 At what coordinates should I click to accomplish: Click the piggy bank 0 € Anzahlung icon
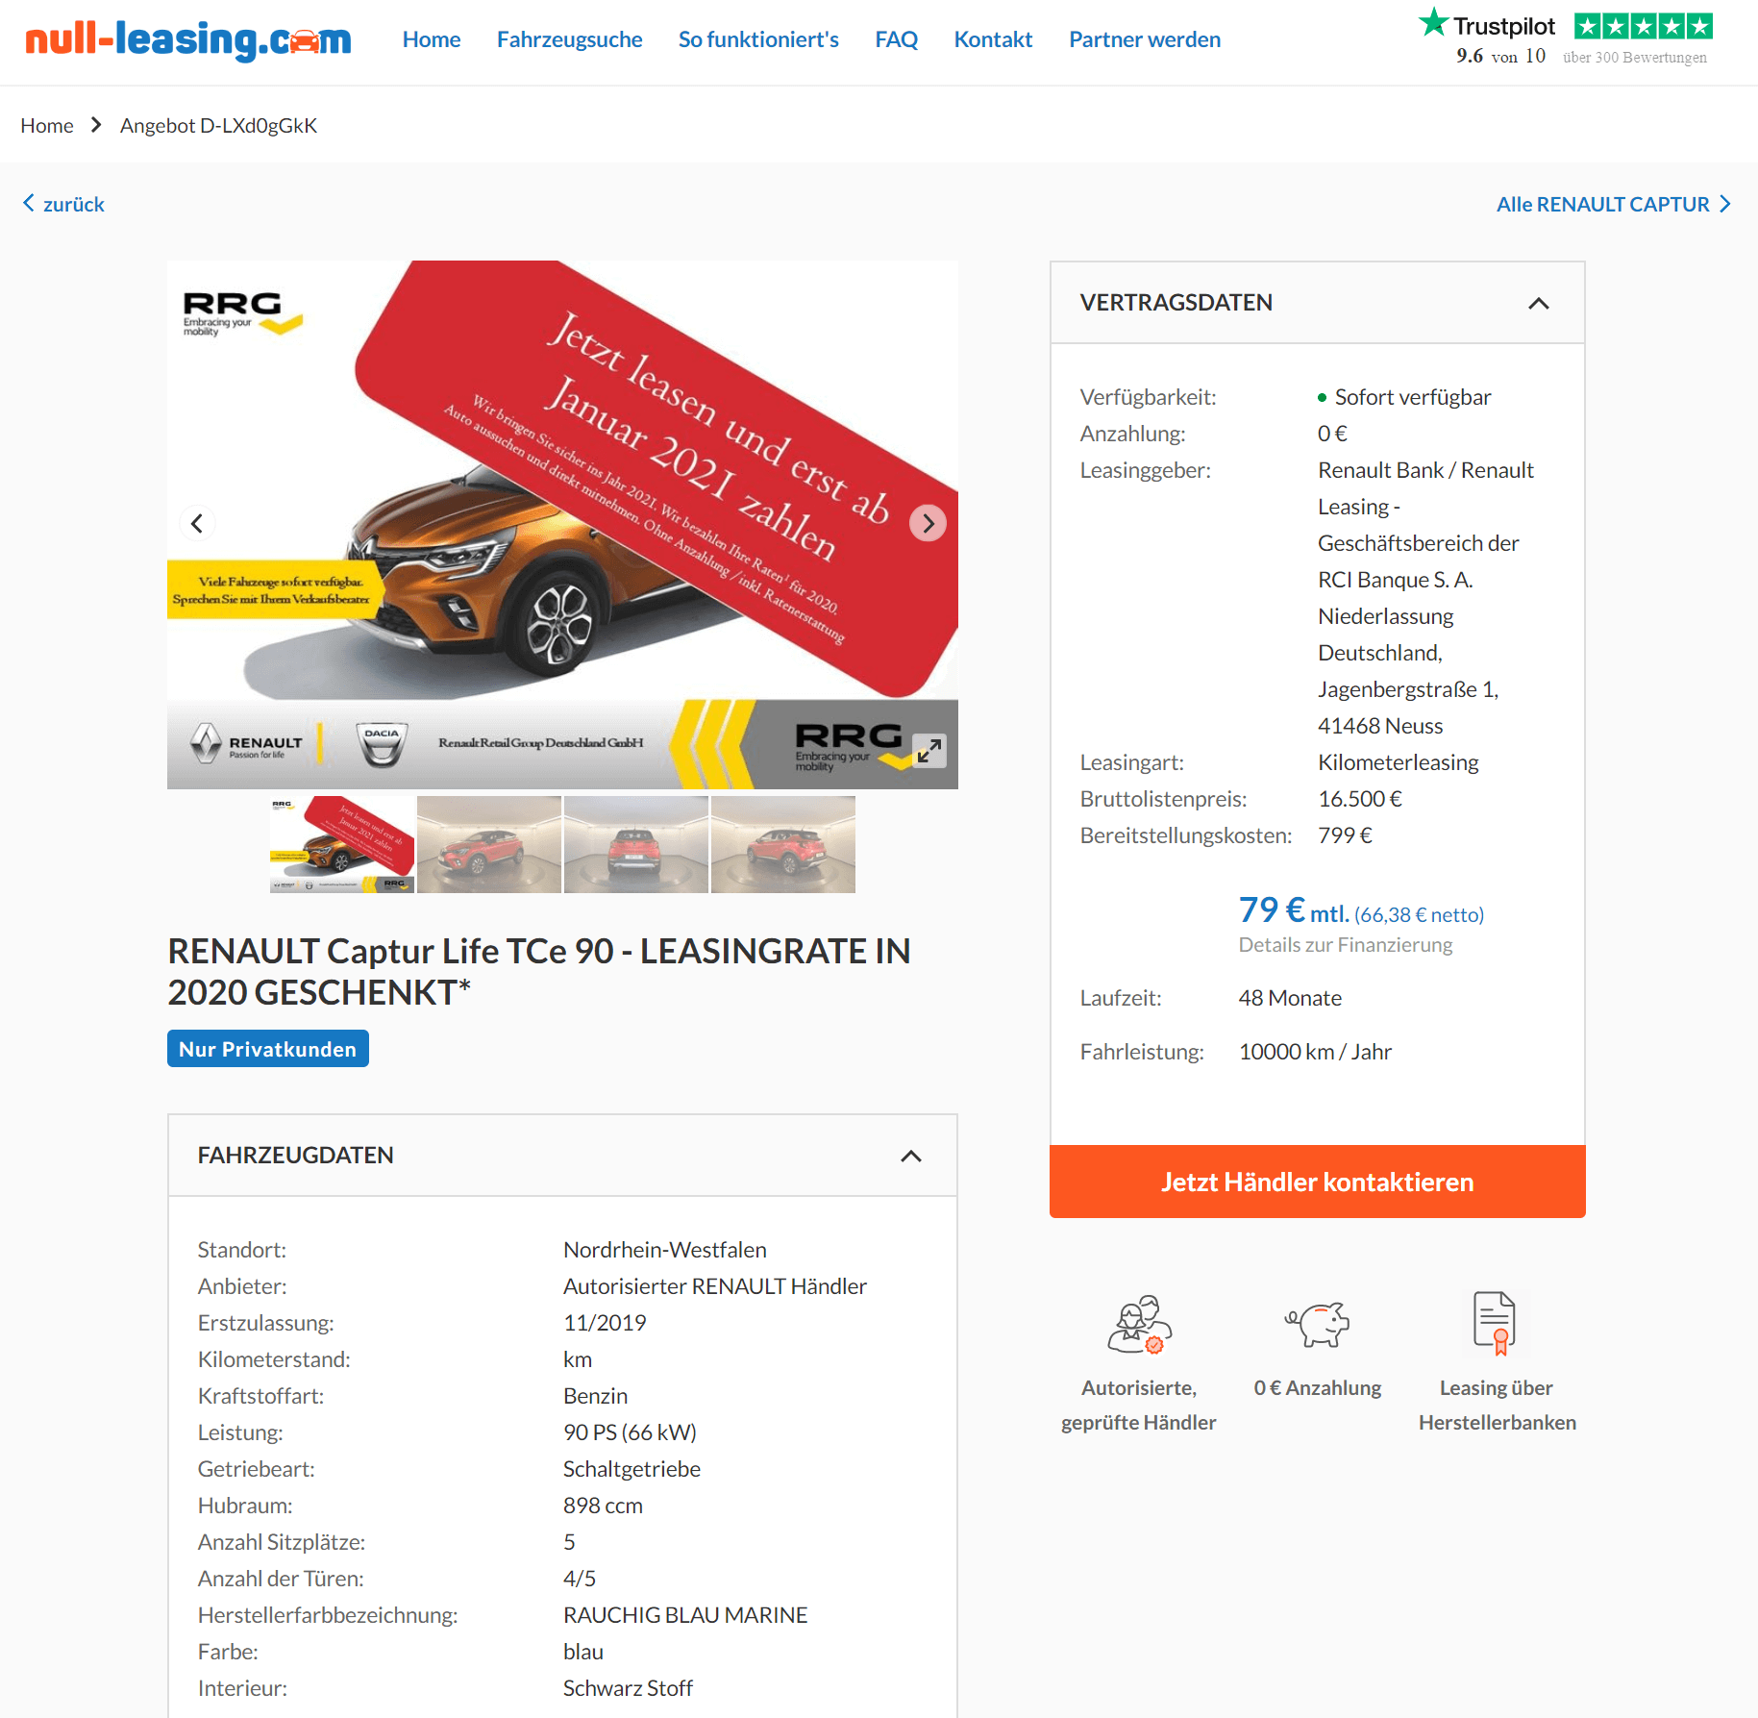(1317, 1324)
